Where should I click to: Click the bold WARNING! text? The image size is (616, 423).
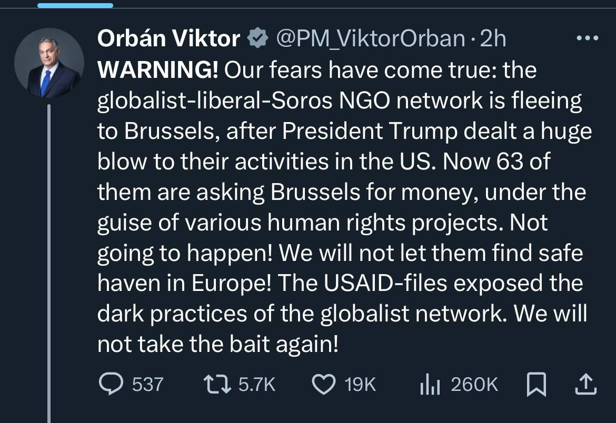coord(157,71)
